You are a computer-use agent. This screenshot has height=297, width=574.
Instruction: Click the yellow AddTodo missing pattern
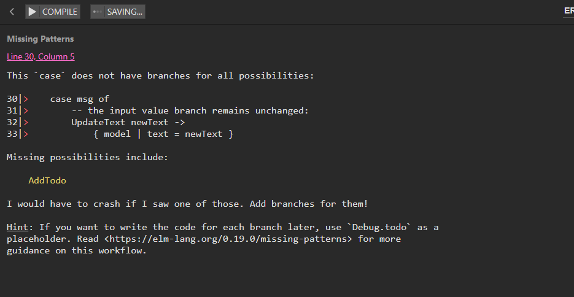click(47, 180)
